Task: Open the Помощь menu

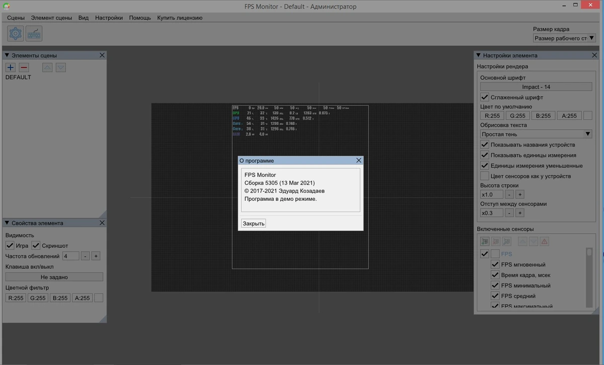Action: point(140,18)
